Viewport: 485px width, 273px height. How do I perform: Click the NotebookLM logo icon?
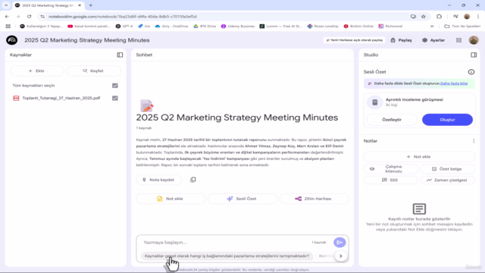click(12, 40)
